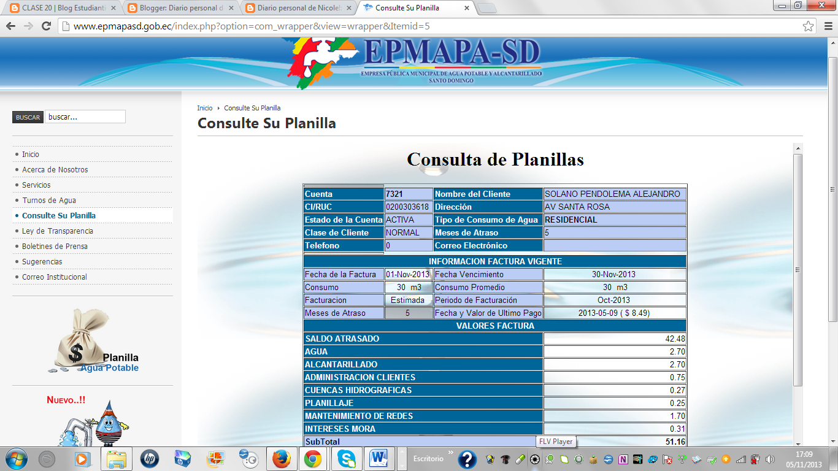Switch to the Blogger: Diario personal tab

pos(177,9)
